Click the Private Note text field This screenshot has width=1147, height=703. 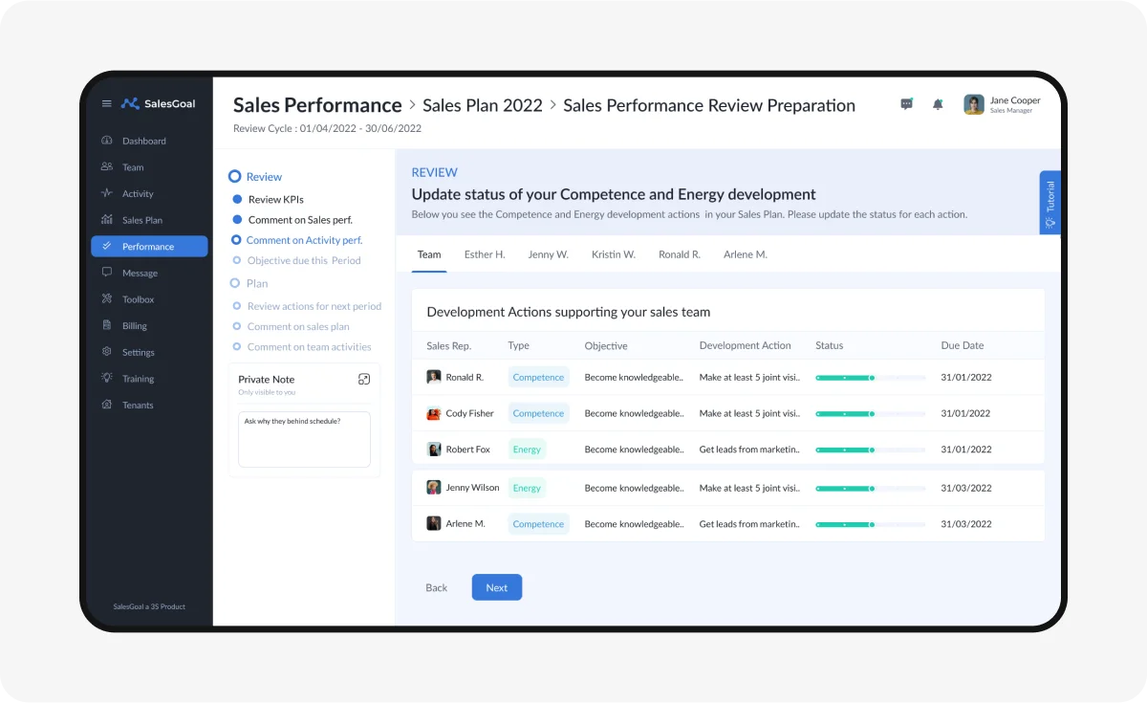(x=304, y=440)
